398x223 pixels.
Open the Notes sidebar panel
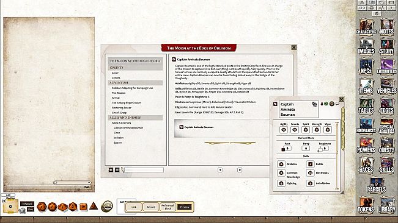click(x=386, y=27)
